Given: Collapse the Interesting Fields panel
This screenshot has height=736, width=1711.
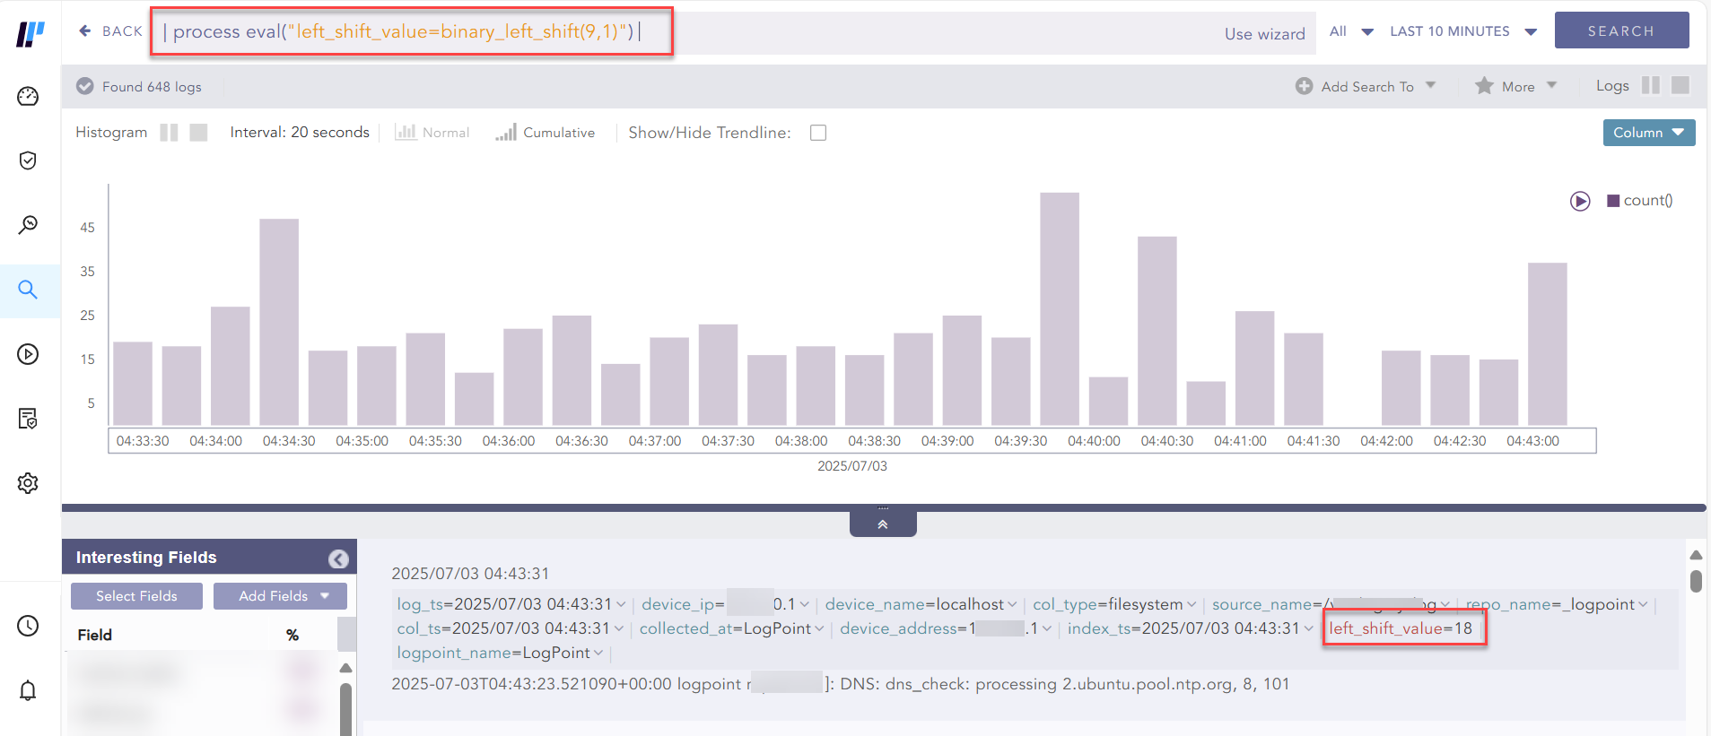Looking at the screenshot, I should 338,558.
